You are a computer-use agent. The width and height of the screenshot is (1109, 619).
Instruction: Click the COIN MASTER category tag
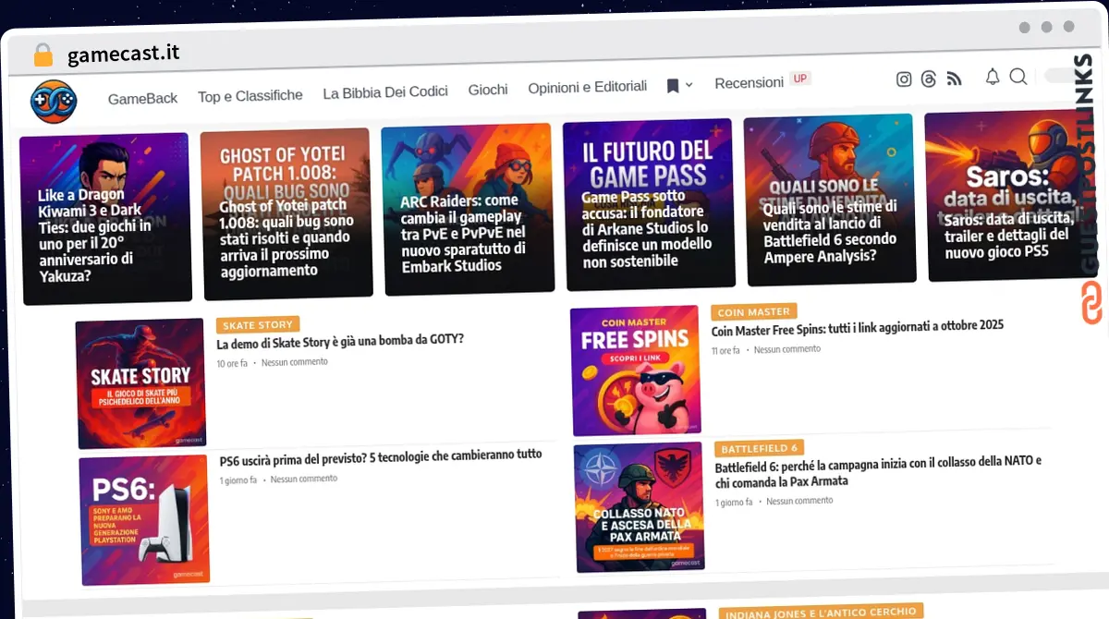point(754,312)
